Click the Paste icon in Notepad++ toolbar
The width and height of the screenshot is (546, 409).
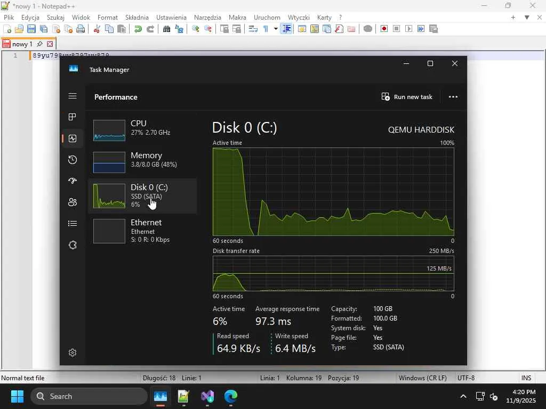pyautogui.click(x=121, y=29)
